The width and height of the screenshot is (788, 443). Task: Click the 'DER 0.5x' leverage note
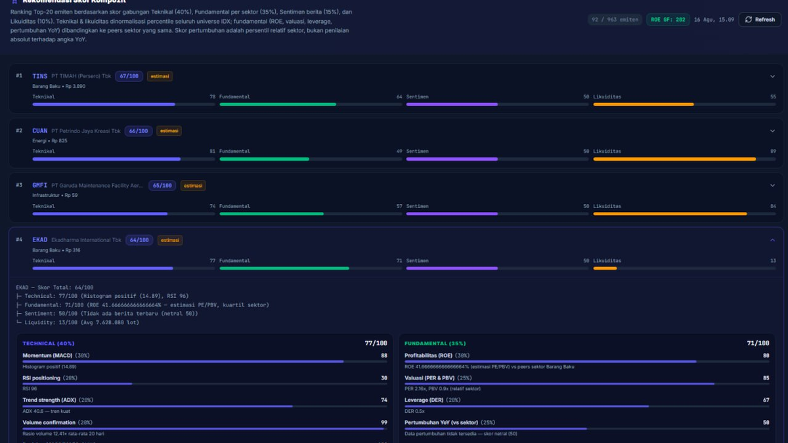pyautogui.click(x=414, y=411)
